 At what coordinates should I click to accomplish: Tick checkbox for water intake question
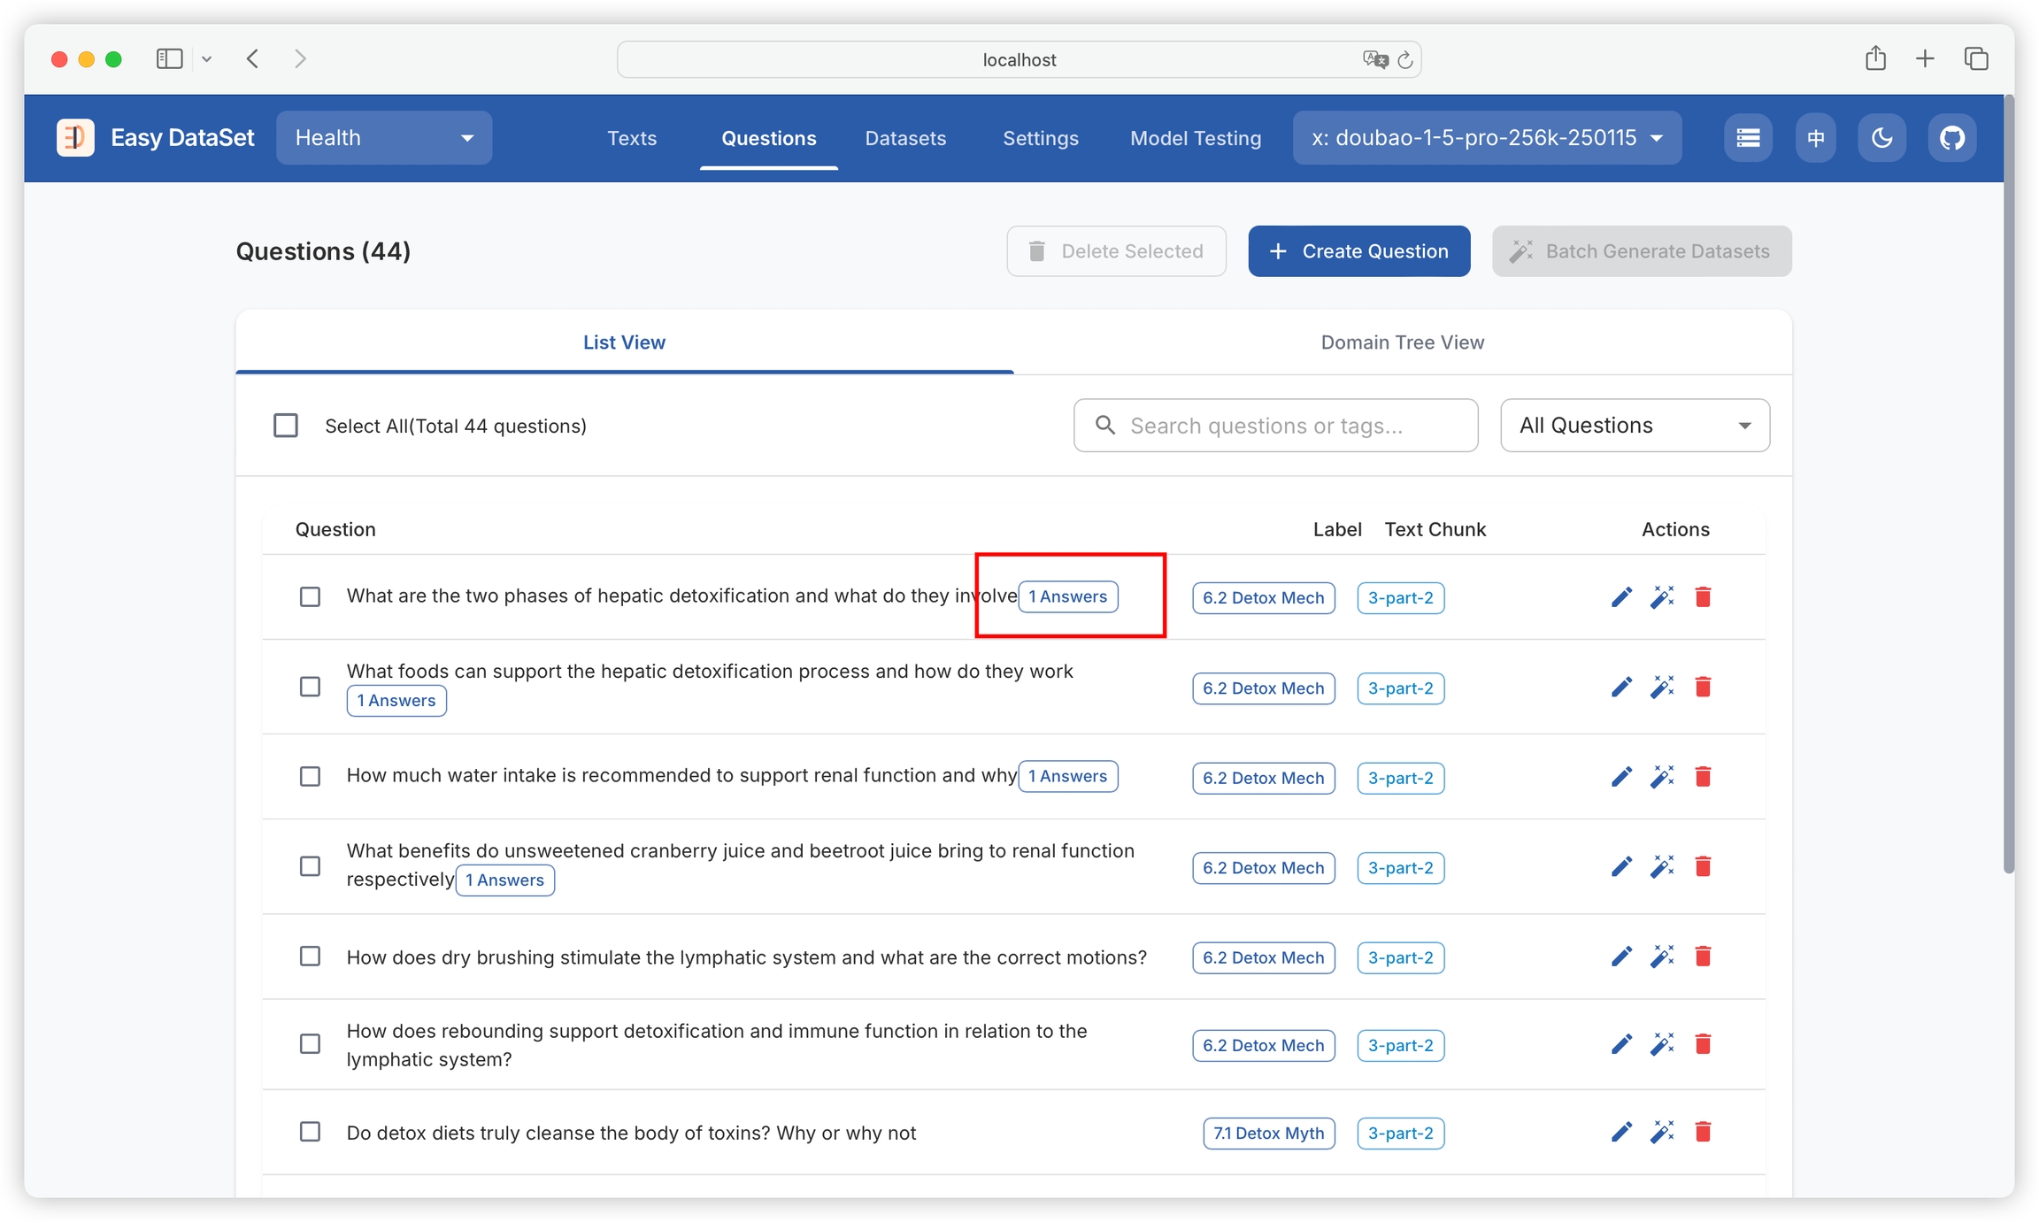310,776
